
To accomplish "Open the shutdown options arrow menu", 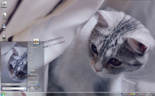I will click(37, 89).
